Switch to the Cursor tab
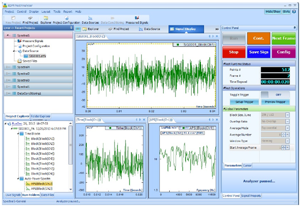The image size is (301, 207). tap(247, 166)
